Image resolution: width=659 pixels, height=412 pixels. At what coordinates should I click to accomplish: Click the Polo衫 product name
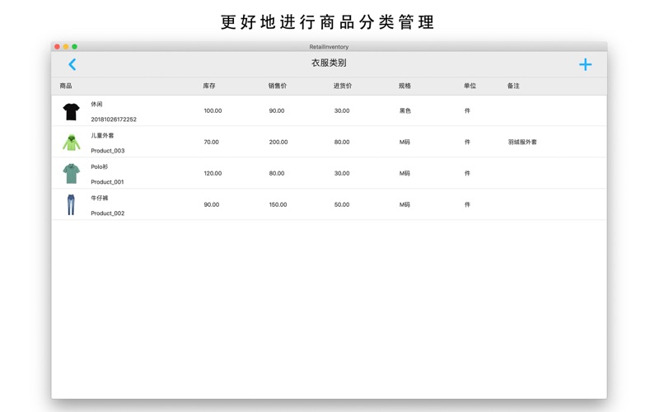(100, 167)
